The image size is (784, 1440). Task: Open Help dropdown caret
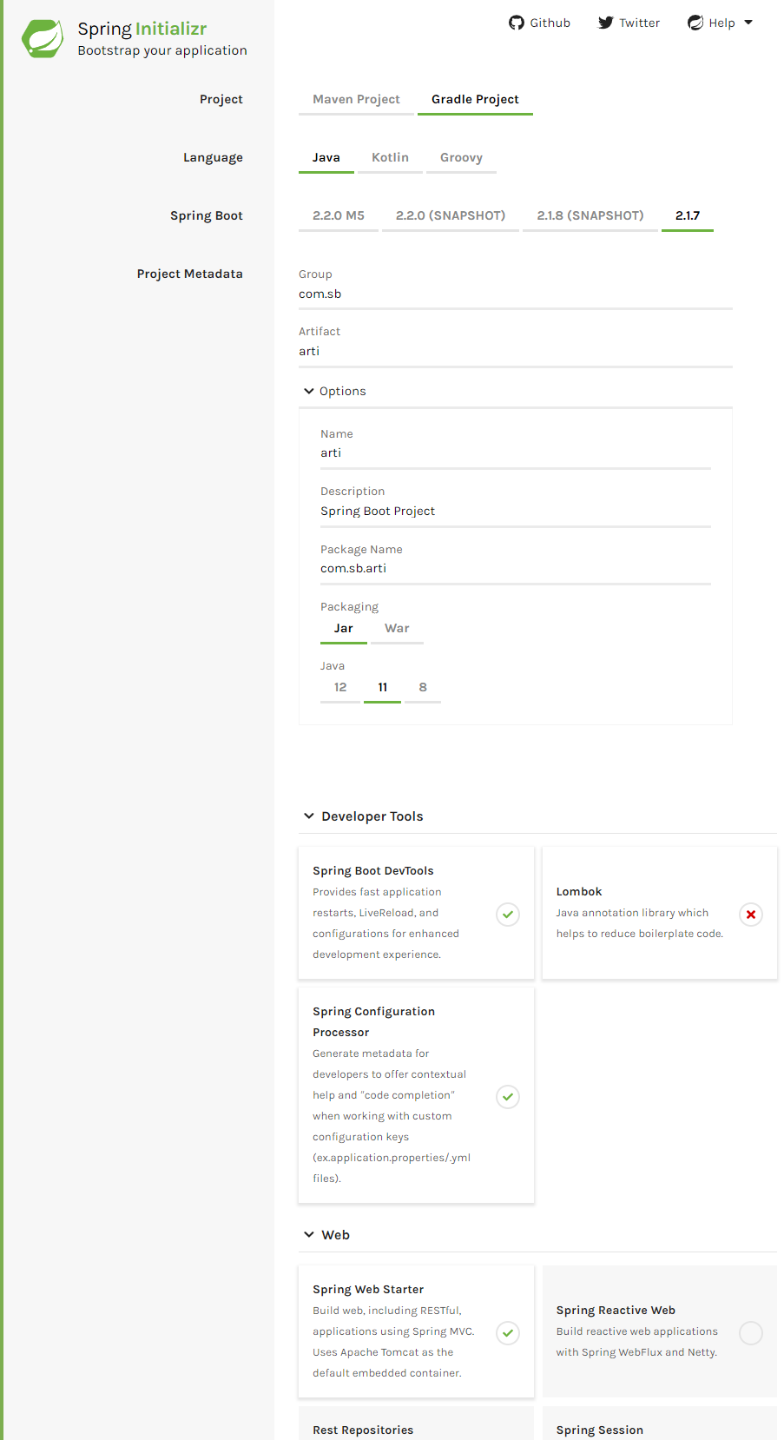[748, 23]
